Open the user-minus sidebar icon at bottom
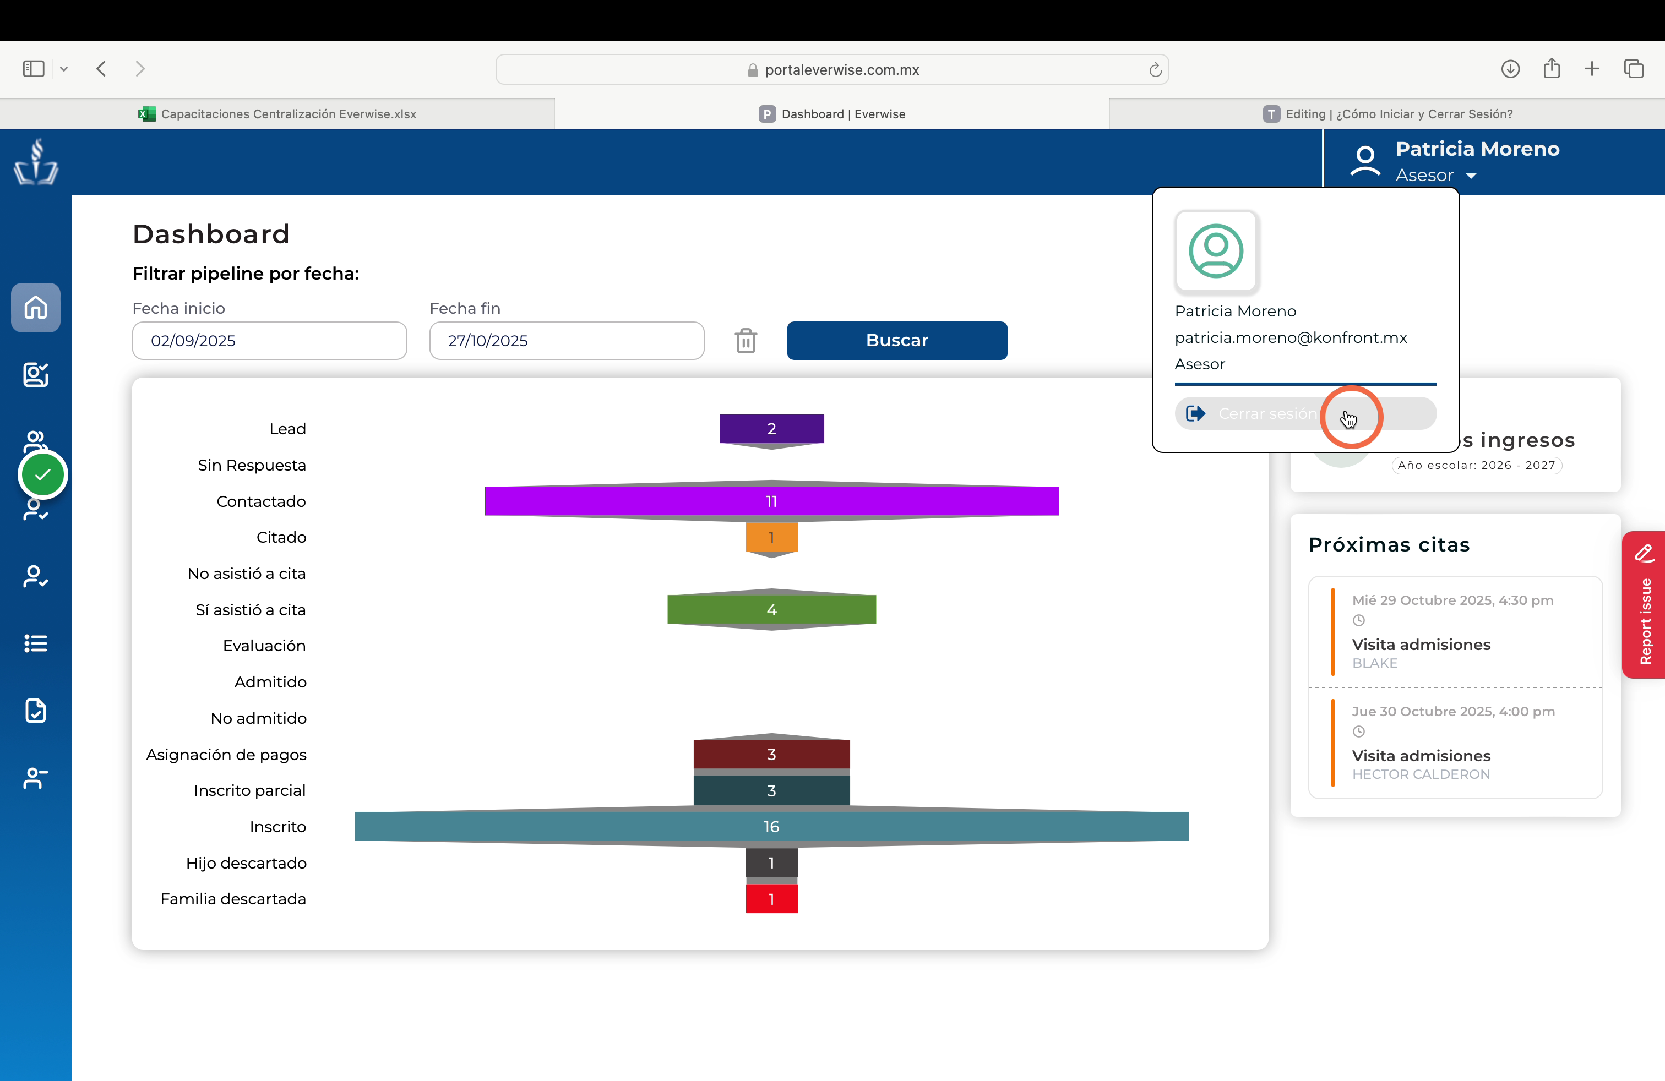This screenshot has height=1081, width=1665. pos(36,778)
